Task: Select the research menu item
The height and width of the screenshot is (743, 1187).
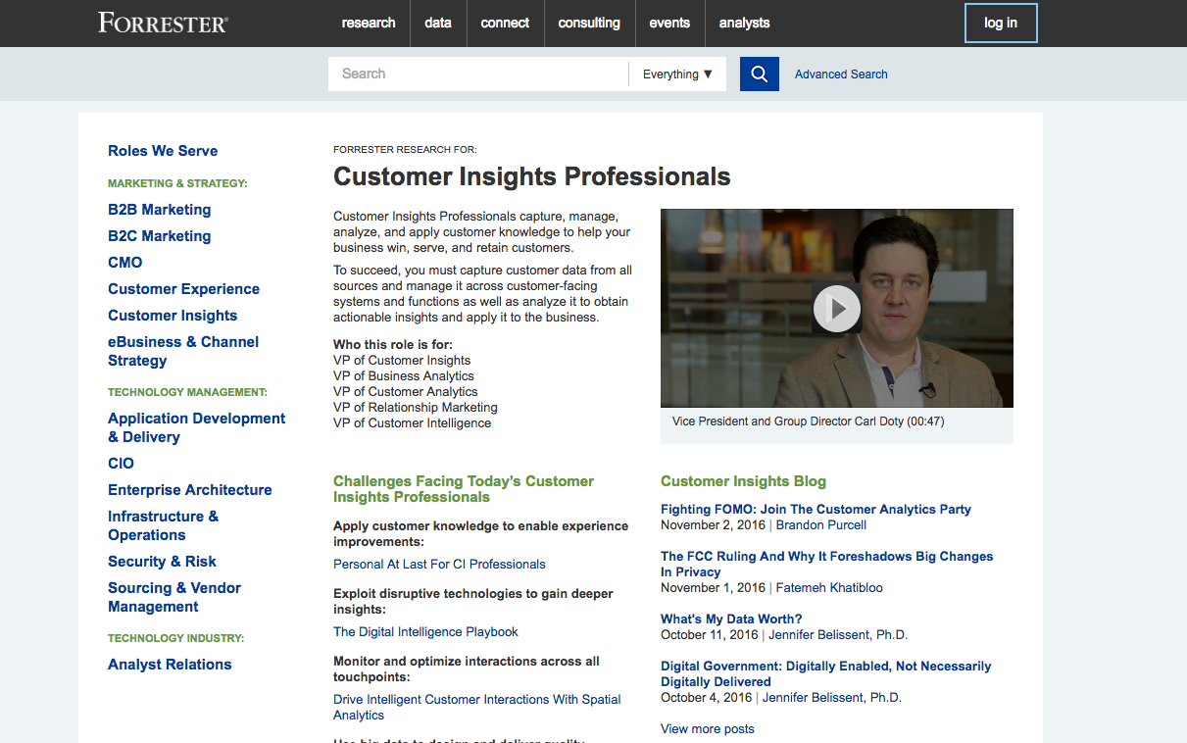Action: pos(369,23)
